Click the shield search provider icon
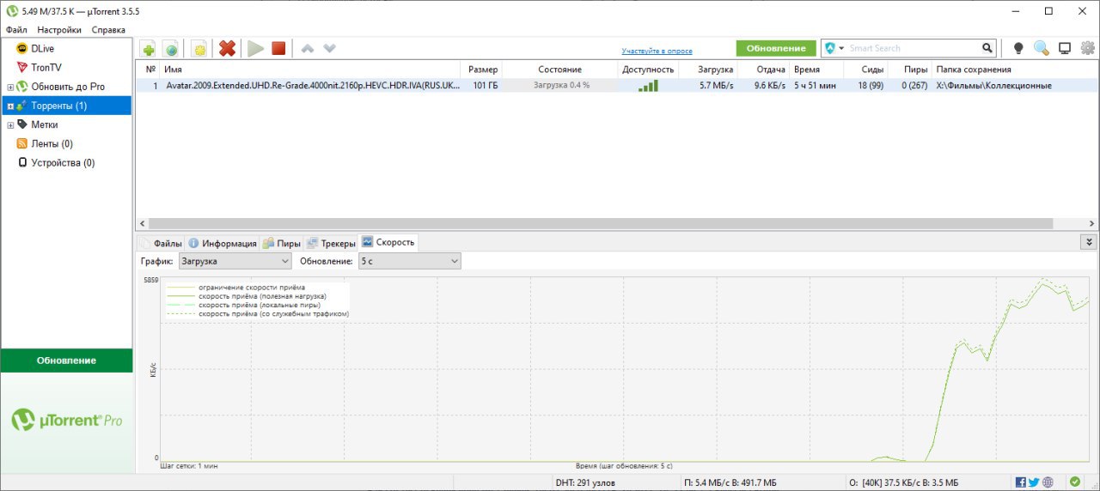The image size is (1100, 491). [830, 48]
